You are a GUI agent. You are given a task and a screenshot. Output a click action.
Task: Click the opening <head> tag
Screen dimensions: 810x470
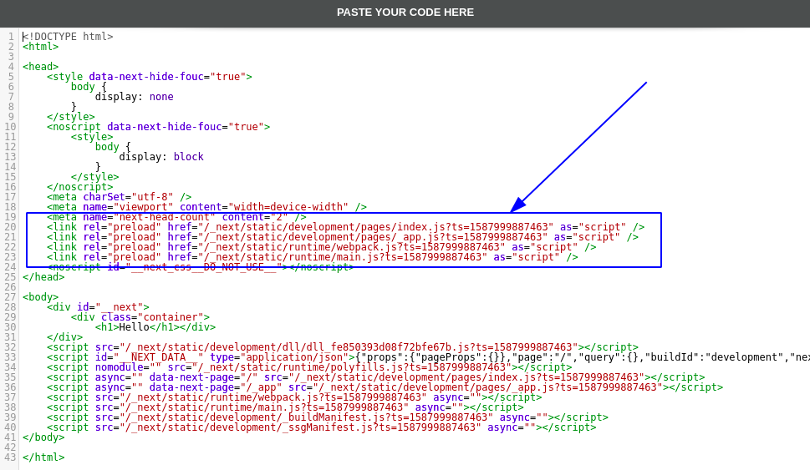click(40, 67)
